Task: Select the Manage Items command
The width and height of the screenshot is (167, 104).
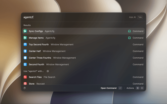Action: click(x=83, y=38)
